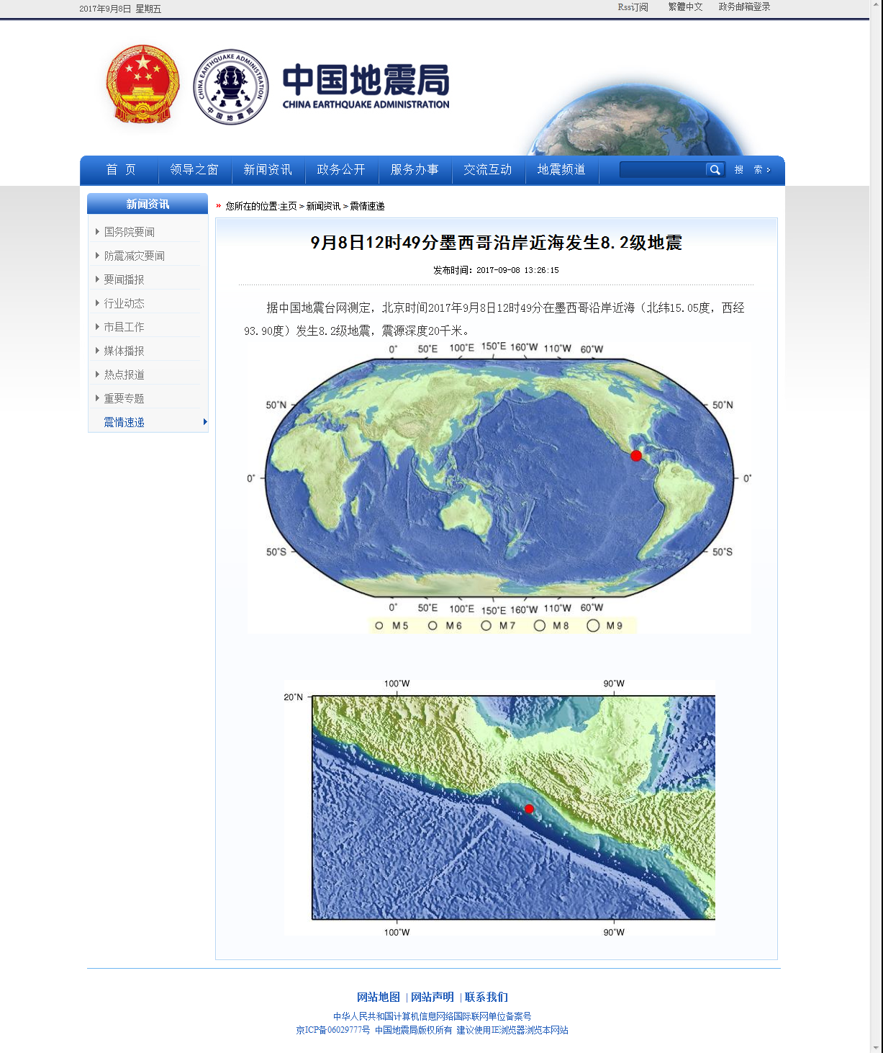
Task: Click the China Earthquake Administration round seal
Action: pos(231,87)
